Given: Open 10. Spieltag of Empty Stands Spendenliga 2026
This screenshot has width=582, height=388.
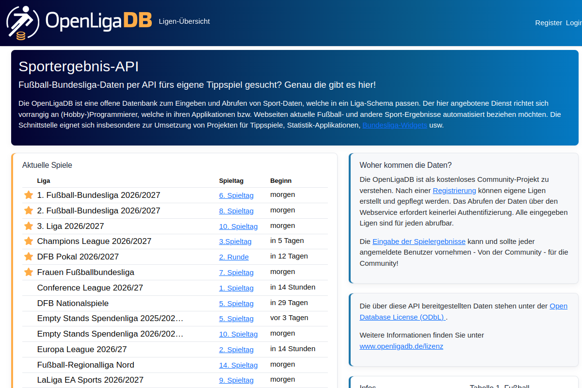Looking at the screenshot, I should click(238, 334).
